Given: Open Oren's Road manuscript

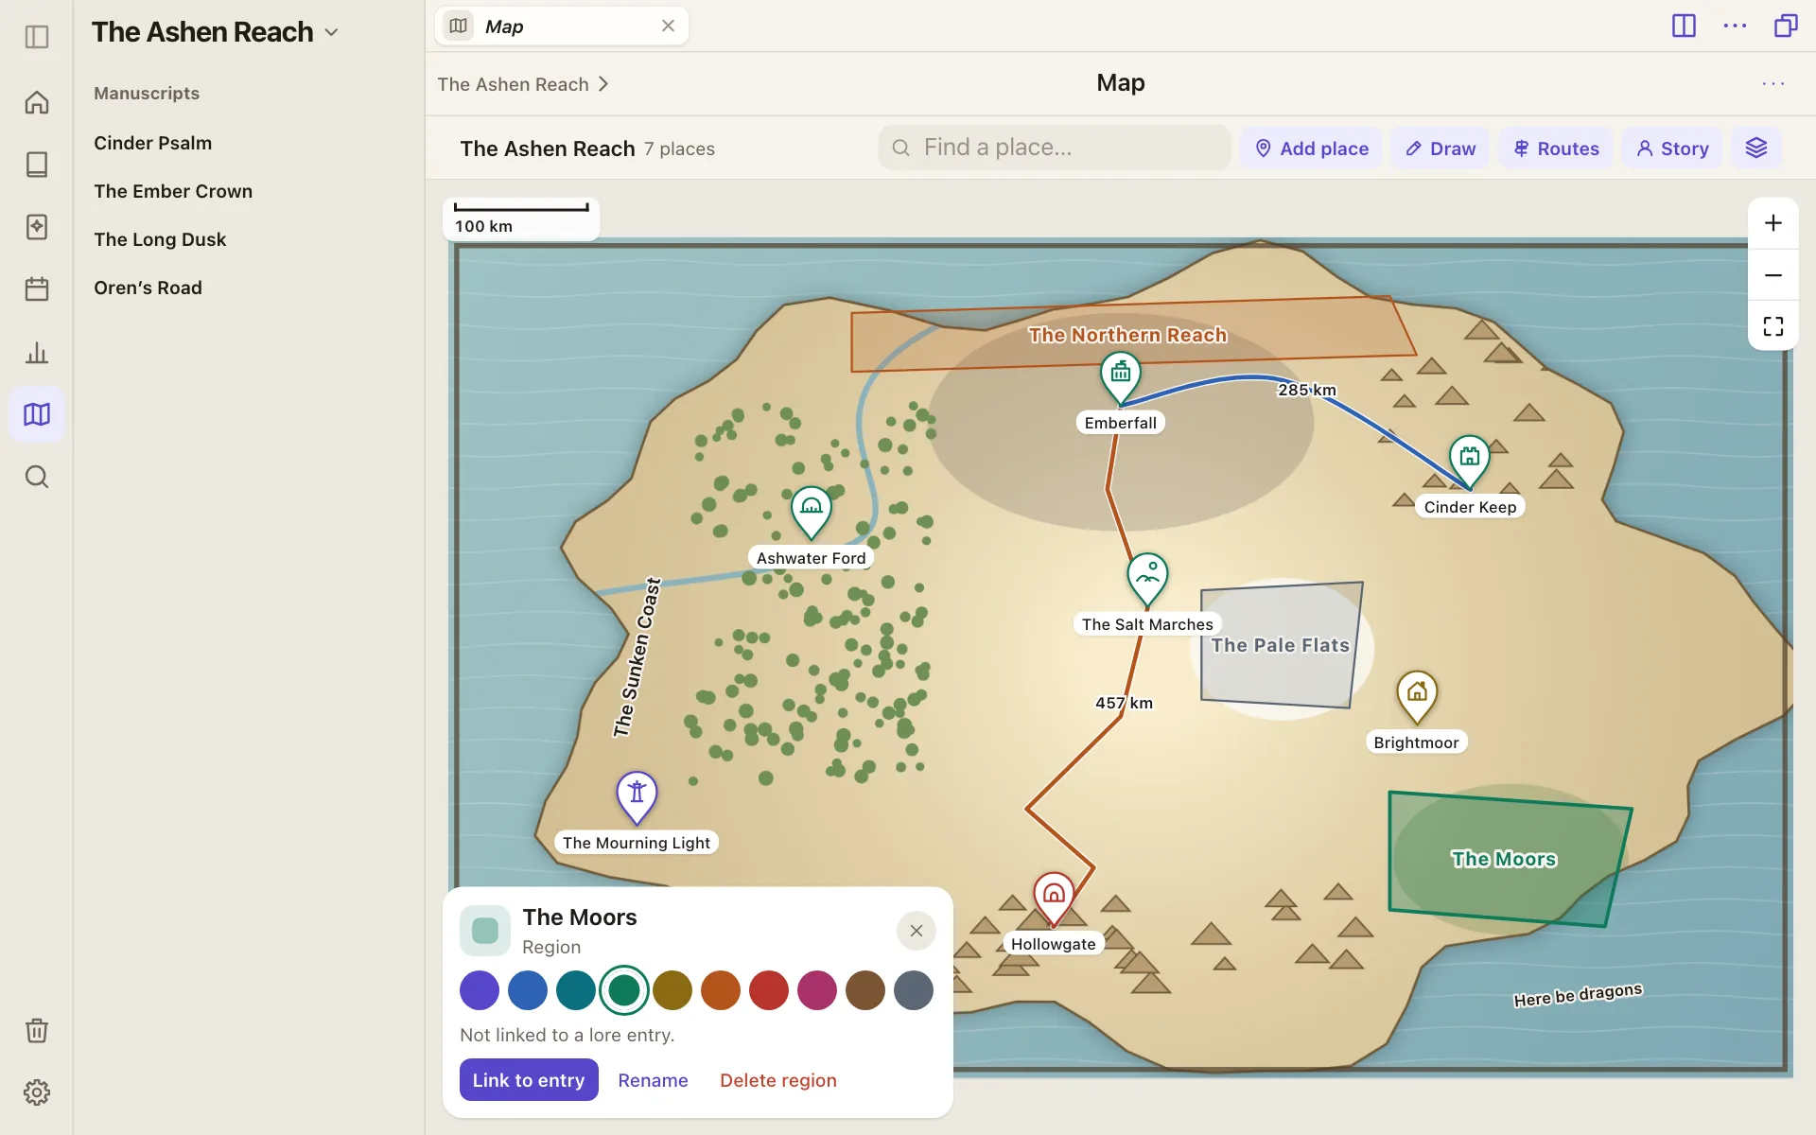Looking at the screenshot, I should (x=148, y=288).
